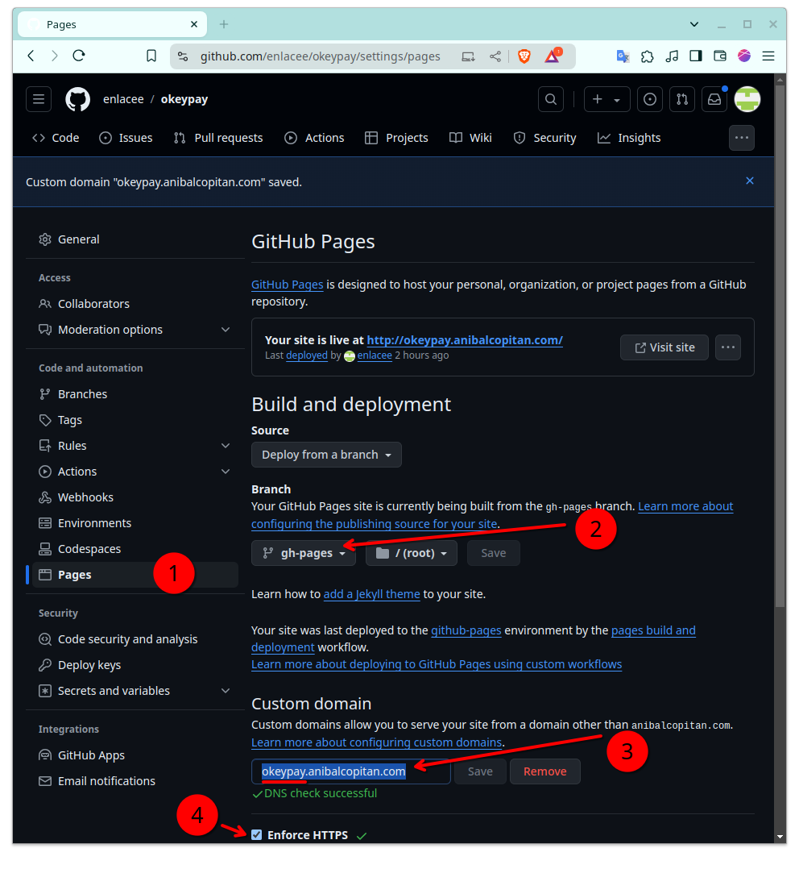Switch to the Insights tab

point(629,138)
